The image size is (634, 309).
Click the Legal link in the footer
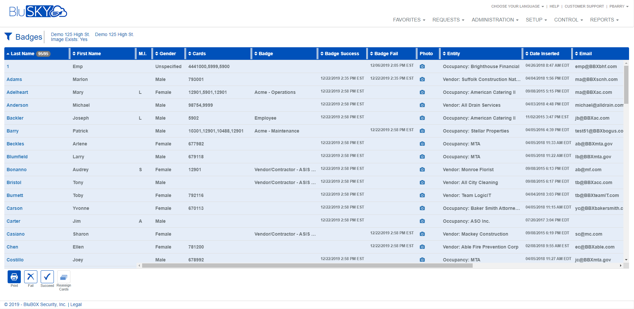(x=76, y=304)
